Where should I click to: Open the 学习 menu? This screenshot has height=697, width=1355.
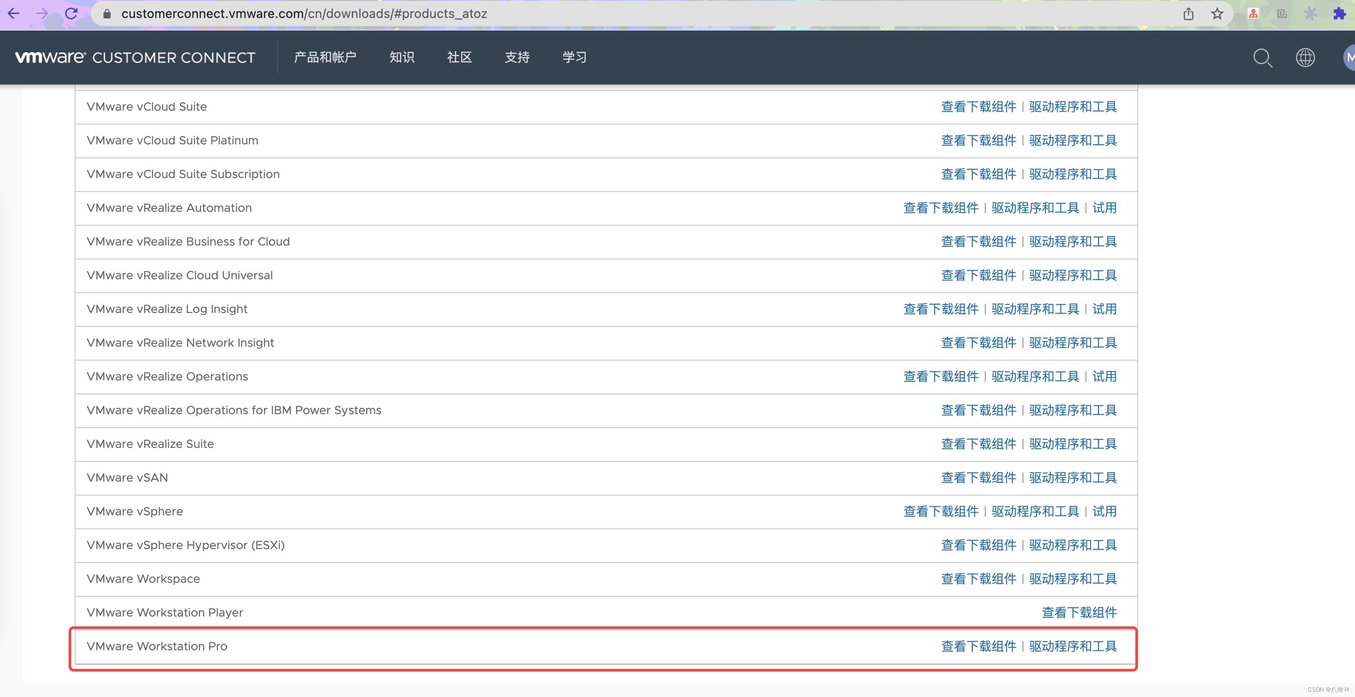tap(574, 57)
